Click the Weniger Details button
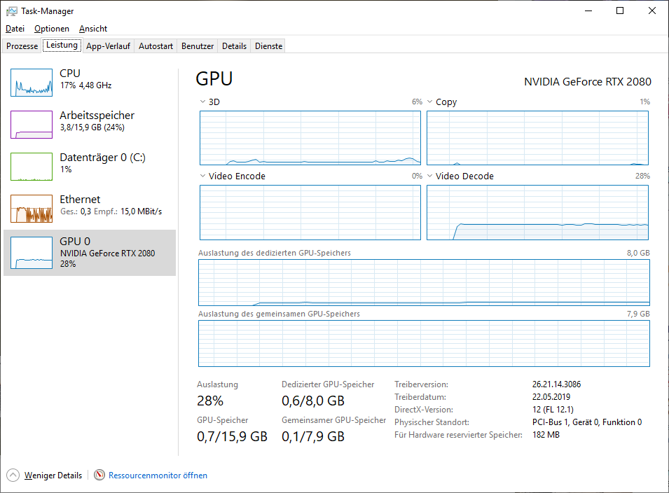The height and width of the screenshot is (493, 669). tap(53, 475)
